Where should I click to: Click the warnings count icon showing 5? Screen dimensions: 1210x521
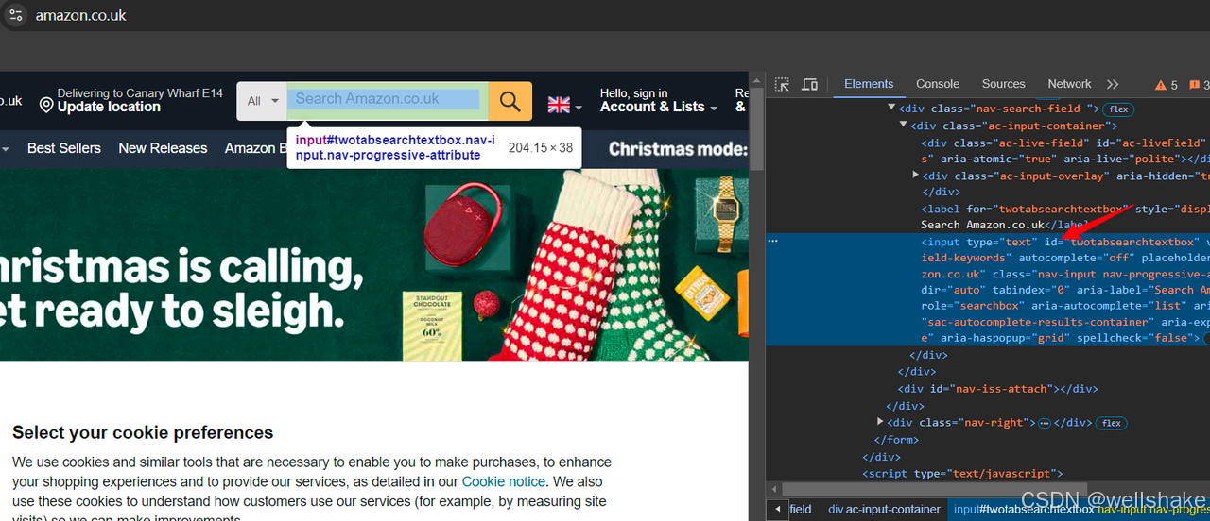coord(1166,85)
